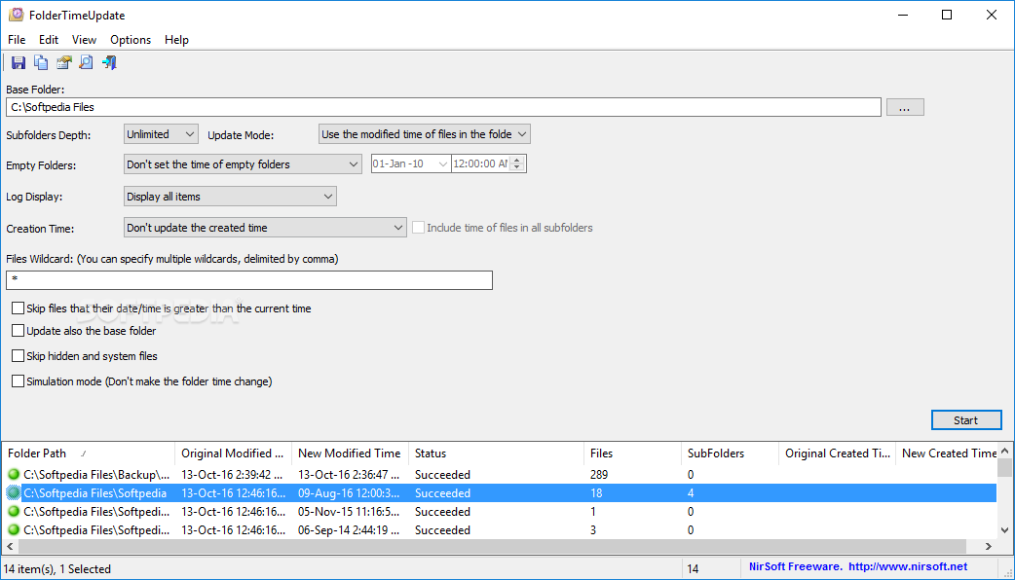
Task: Click the Base Folder path input field
Action: coord(443,107)
